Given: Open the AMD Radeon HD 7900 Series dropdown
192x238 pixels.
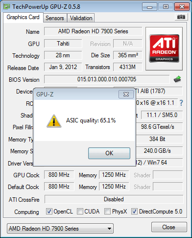Looking at the screenshot, I should (x=60, y=228).
